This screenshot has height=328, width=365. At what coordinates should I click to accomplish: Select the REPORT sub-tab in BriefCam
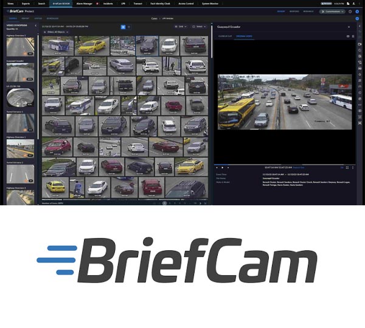point(26,18)
